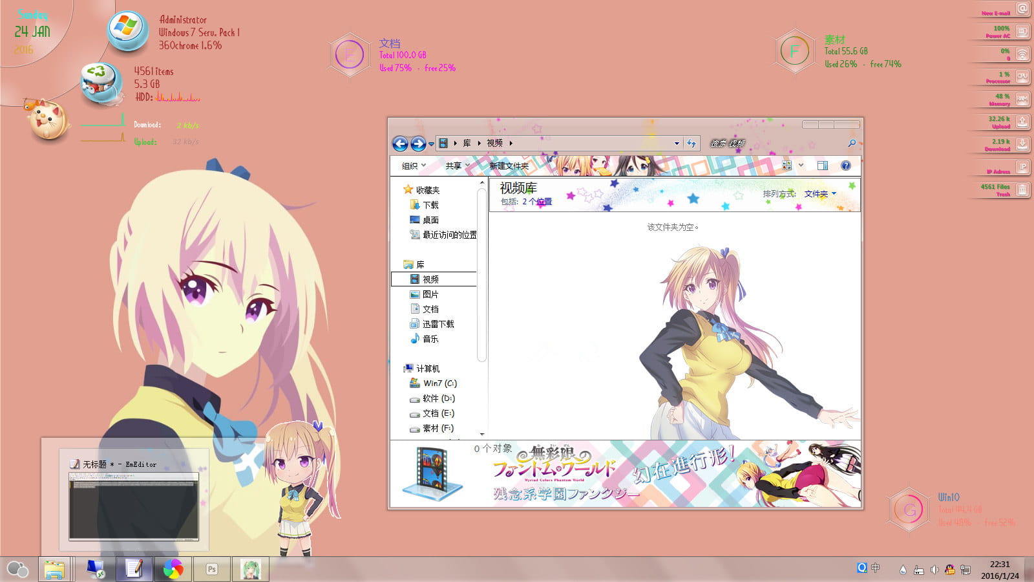Open Explorer help via the question mark icon
This screenshot has height=582, width=1034.
(x=845, y=166)
